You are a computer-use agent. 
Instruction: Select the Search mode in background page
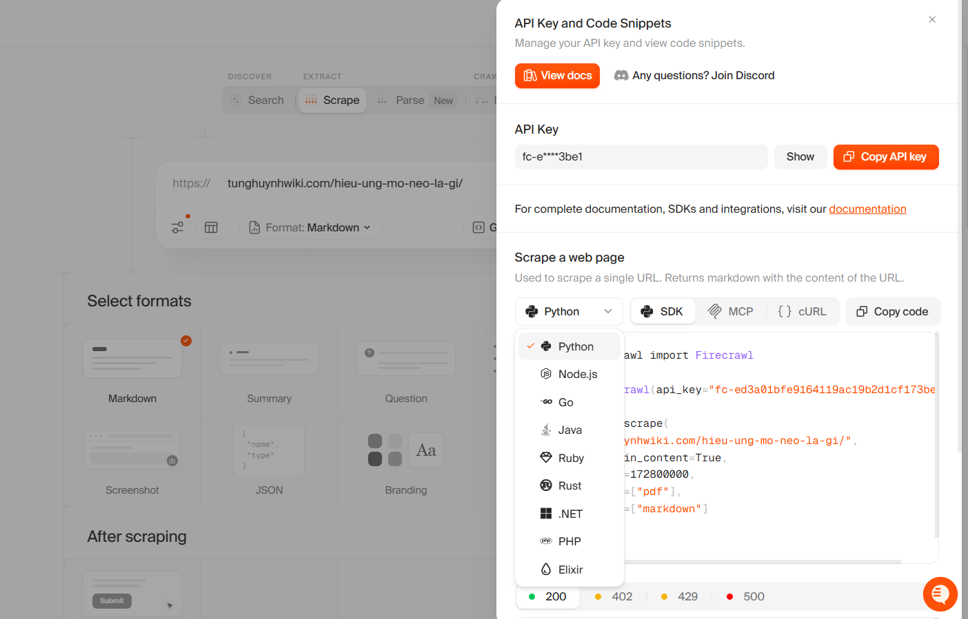pos(258,101)
